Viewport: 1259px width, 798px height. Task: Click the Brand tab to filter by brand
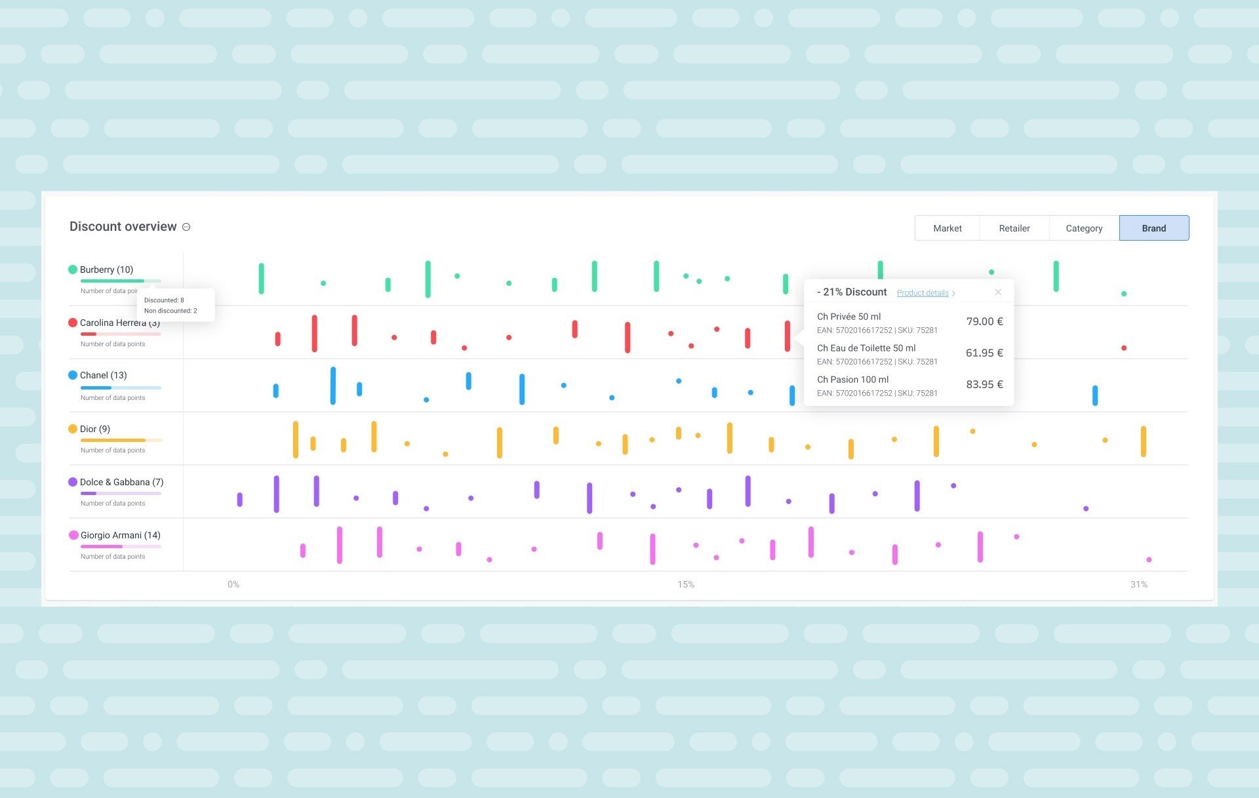[x=1154, y=228]
